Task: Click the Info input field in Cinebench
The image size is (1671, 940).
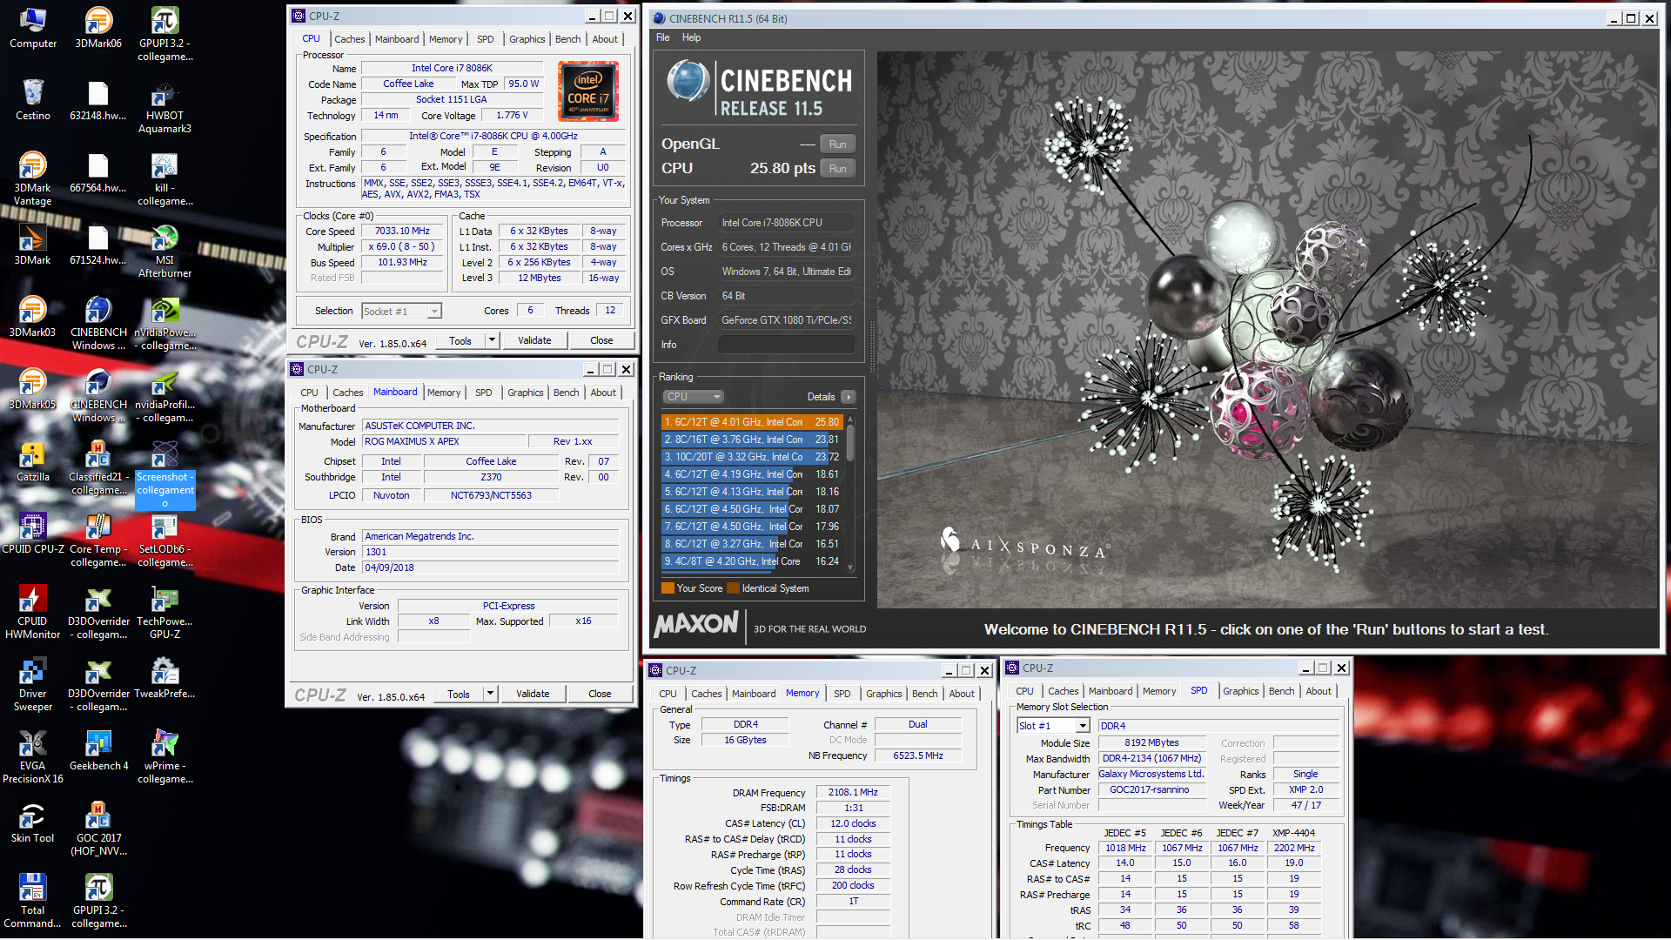Action: click(786, 345)
